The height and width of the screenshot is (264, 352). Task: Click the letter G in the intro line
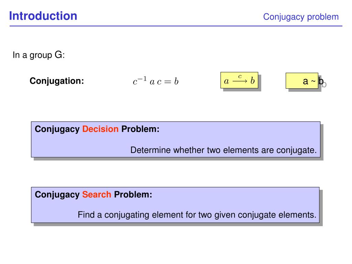(58, 55)
